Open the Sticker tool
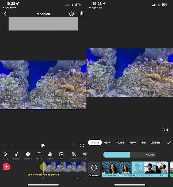This screenshot has width=173, height=187. pos(28,156)
